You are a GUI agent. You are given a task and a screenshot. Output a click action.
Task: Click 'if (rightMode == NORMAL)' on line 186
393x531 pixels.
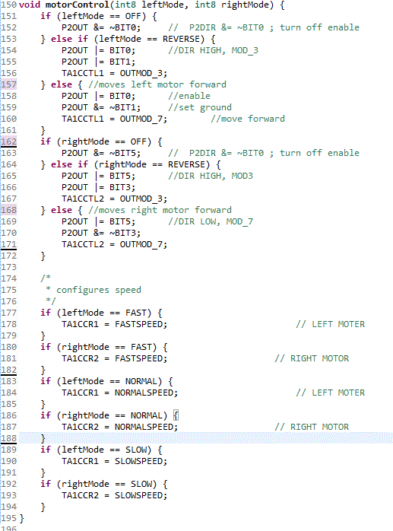point(103,415)
